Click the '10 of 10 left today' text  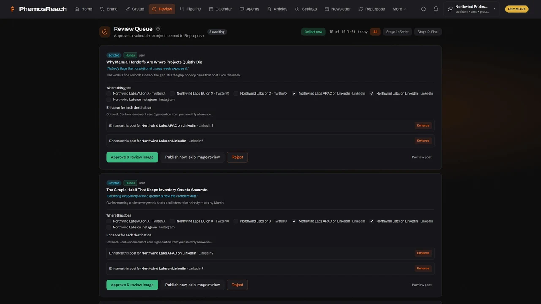click(x=348, y=32)
